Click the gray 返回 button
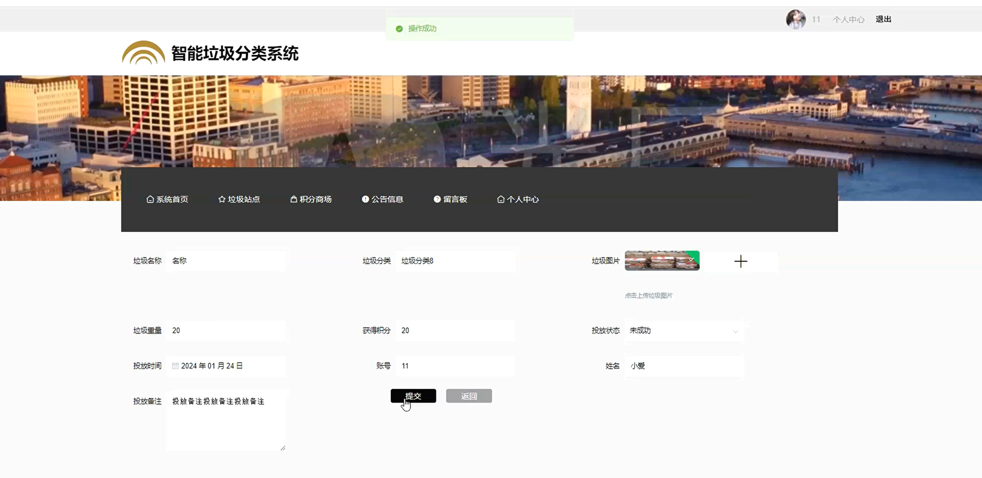This screenshot has width=982, height=478. click(469, 396)
